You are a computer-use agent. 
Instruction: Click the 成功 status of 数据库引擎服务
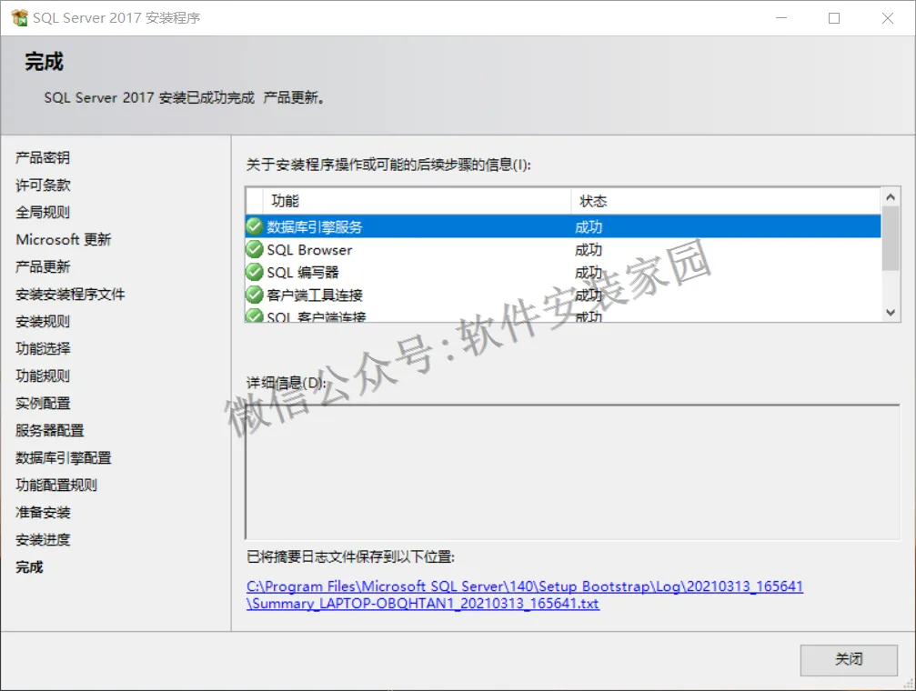589,226
